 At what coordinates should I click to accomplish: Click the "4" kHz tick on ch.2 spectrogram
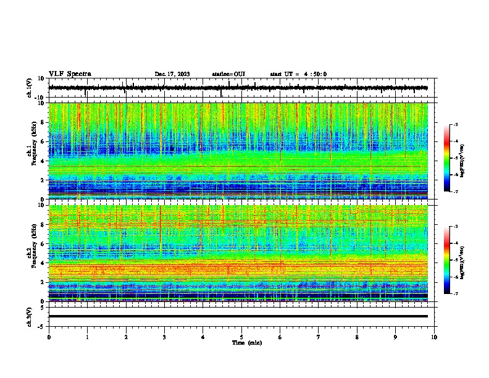coord(43,263)
